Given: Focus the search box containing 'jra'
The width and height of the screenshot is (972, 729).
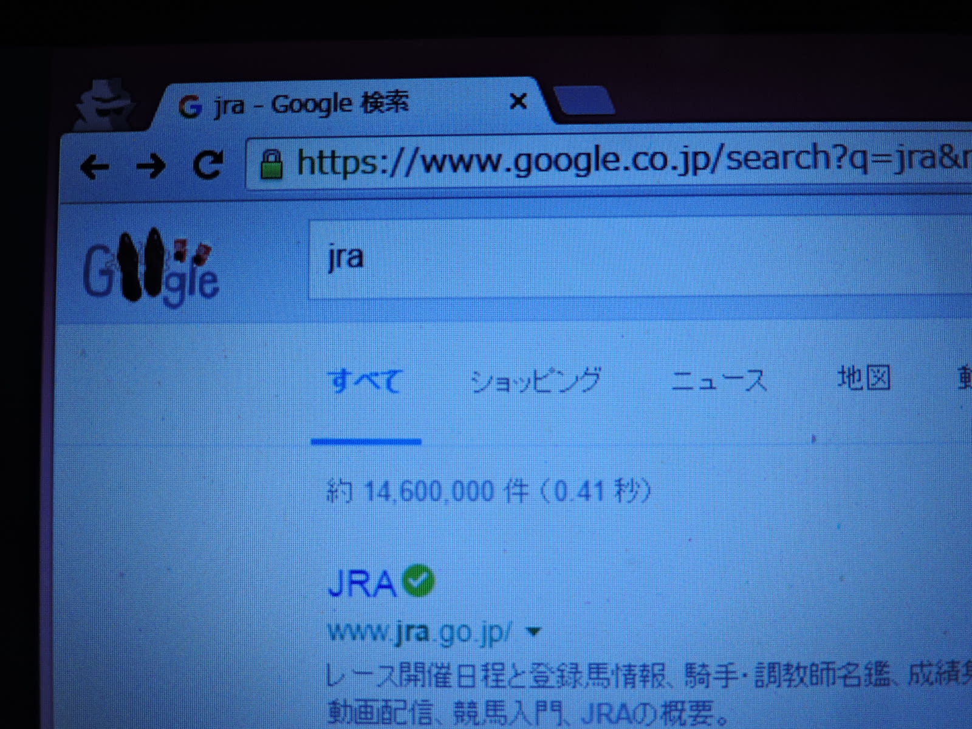Looking at the screenshot, I should 640,259.
